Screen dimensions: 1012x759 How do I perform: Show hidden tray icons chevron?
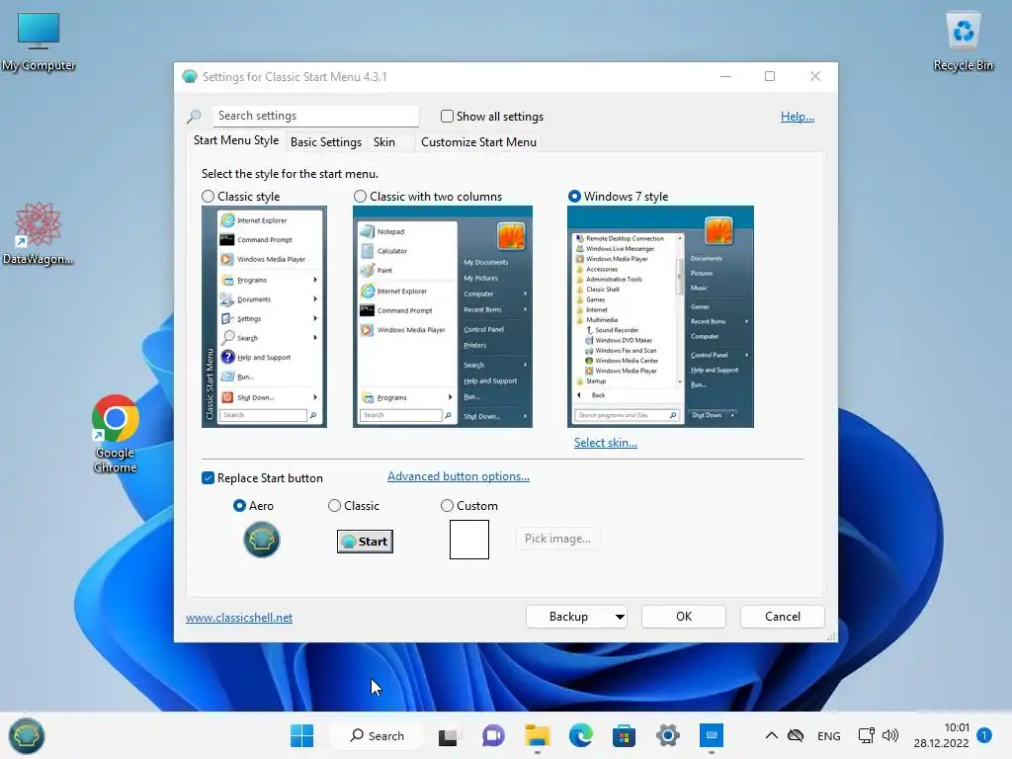tap(771, 735)
